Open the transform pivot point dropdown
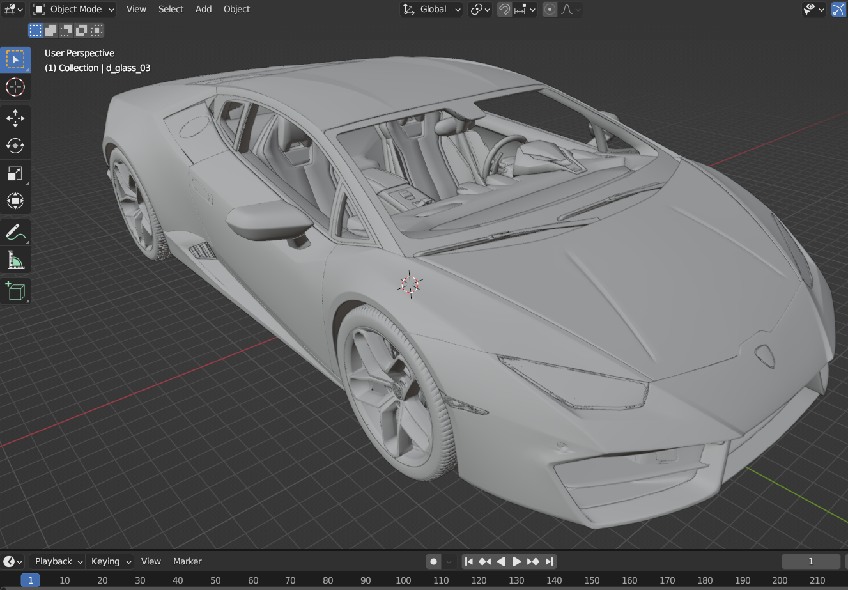The image size is (848, 590). [x=480, y=9]
